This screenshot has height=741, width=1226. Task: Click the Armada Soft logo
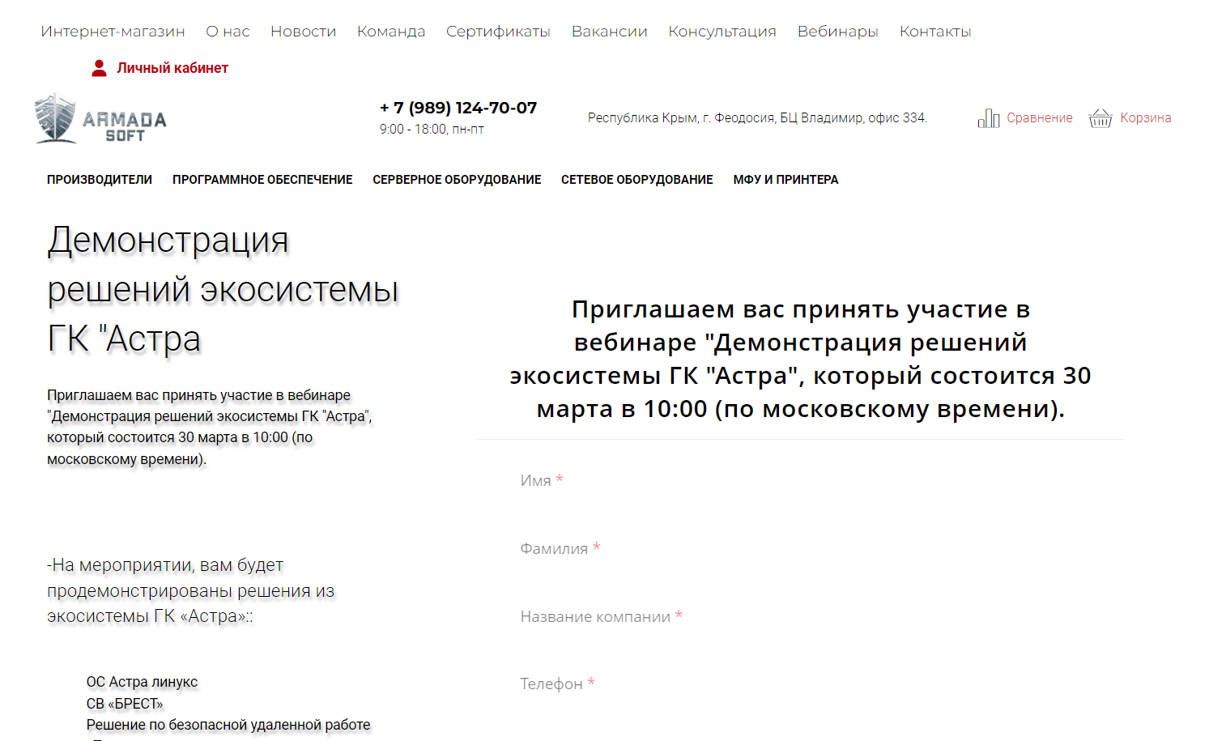101,119
